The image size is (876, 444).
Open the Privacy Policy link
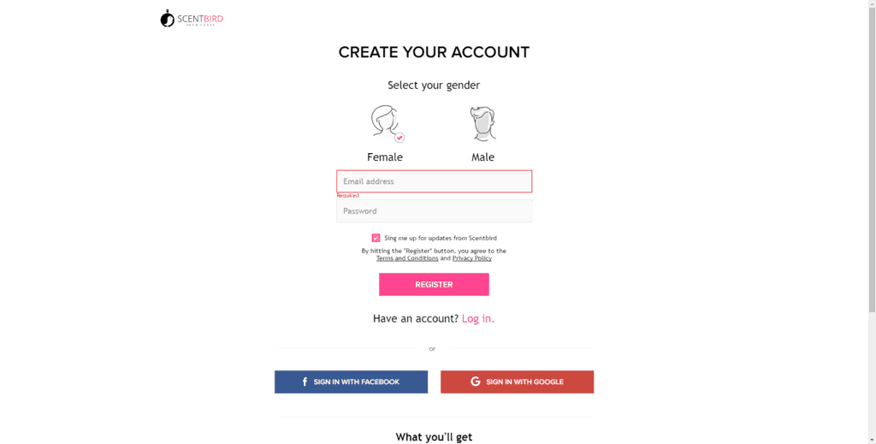point(472,258)
